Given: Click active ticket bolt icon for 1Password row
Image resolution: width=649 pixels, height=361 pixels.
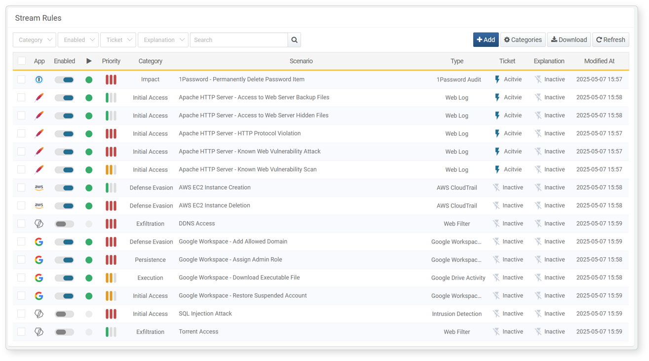Looking at the screenshot, I should pyautogui.click(x=497, y=80).
